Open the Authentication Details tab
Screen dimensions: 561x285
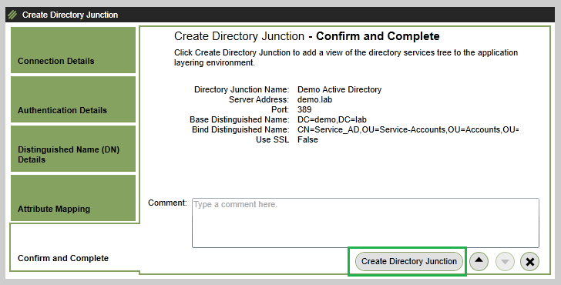coord(73,99)
